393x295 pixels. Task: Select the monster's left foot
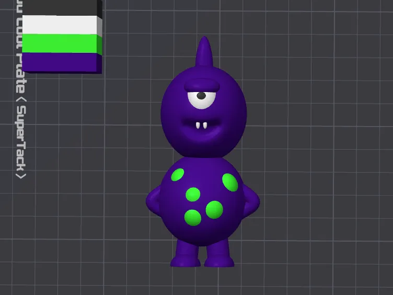click(186, 256)
